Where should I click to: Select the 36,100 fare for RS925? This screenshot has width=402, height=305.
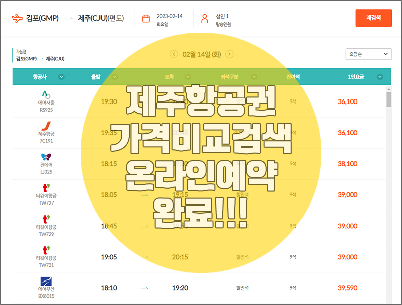(x=347, y=101)
